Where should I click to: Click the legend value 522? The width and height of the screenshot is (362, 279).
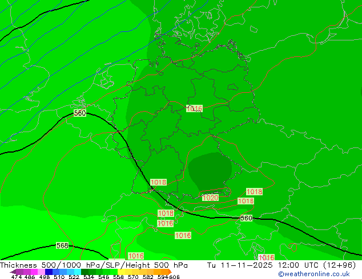pos(74,277)
